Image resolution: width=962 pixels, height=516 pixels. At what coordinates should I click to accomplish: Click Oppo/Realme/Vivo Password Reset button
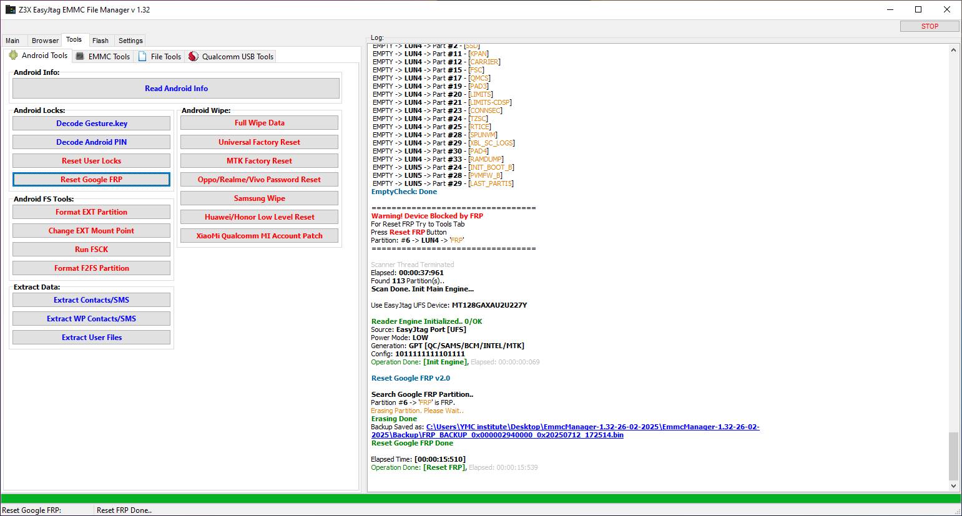tap(260, 180)
